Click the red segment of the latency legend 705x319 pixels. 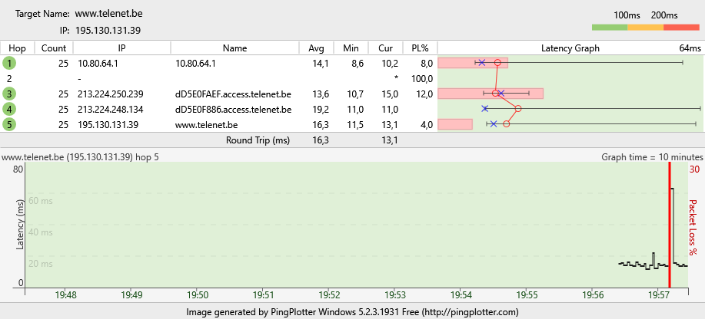pos(680,27)
